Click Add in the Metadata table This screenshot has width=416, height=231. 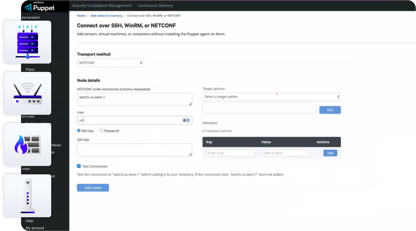(330, 153)
